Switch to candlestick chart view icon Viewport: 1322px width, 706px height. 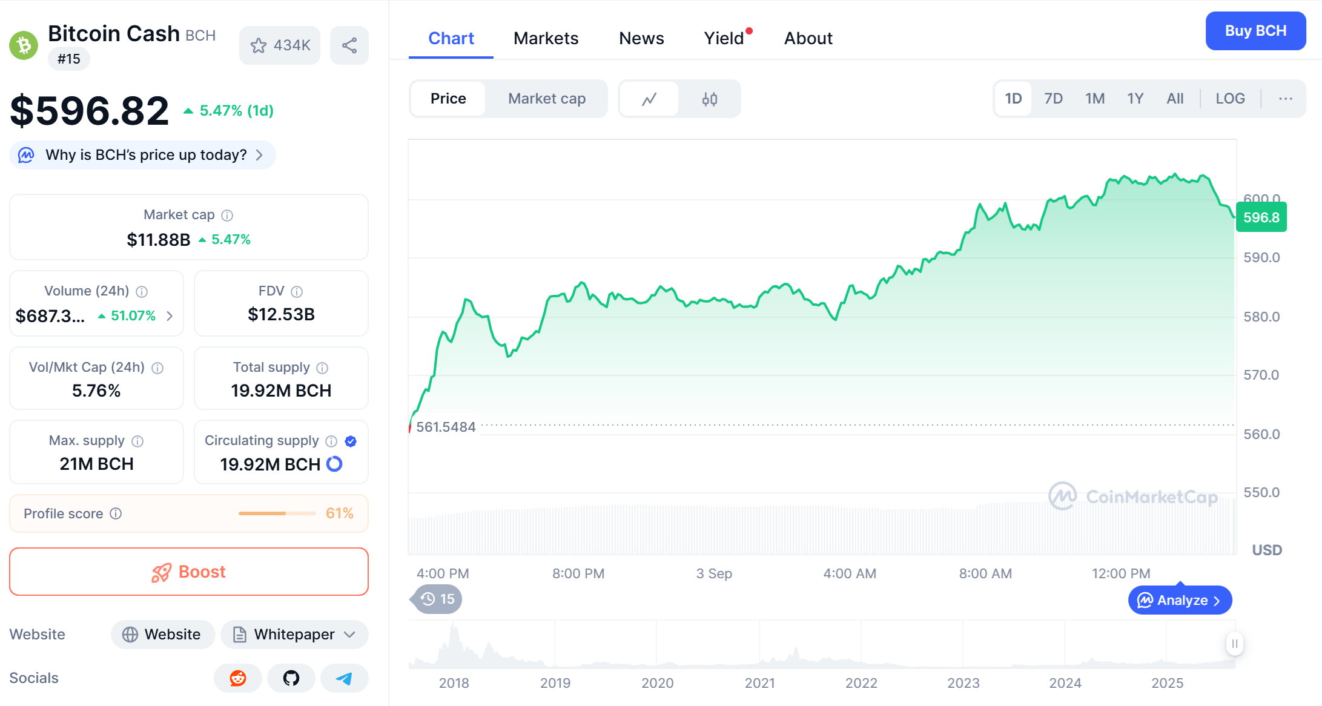710,99
